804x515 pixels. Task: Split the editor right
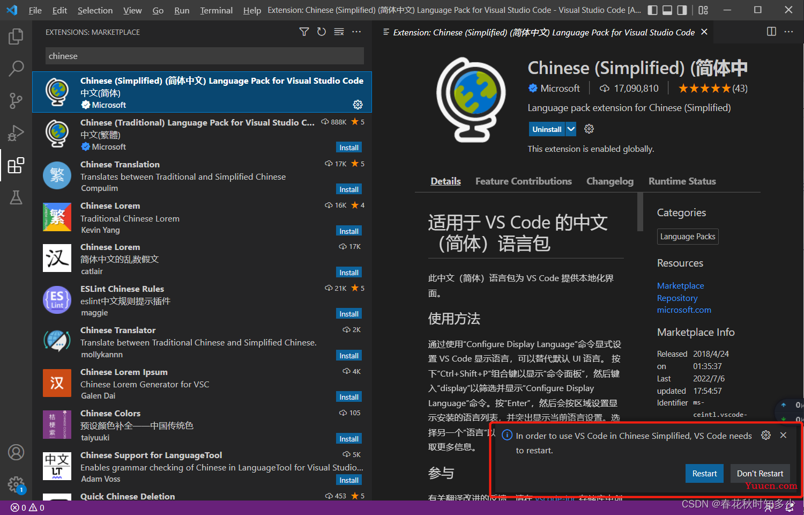coord(771,32)
